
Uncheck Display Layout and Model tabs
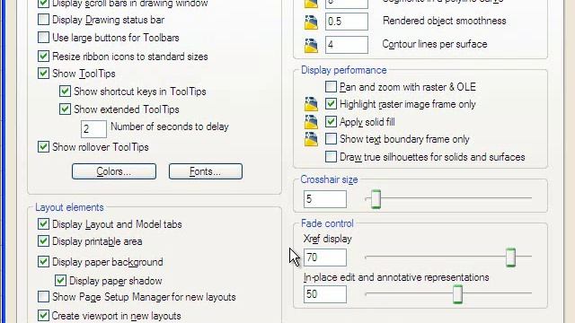point(43,223)
